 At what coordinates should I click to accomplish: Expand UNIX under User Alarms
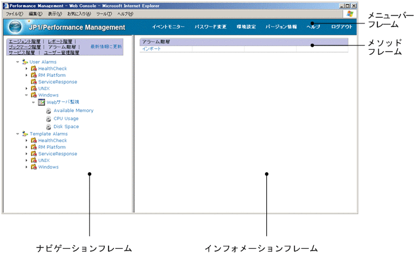tap(26, 88)
